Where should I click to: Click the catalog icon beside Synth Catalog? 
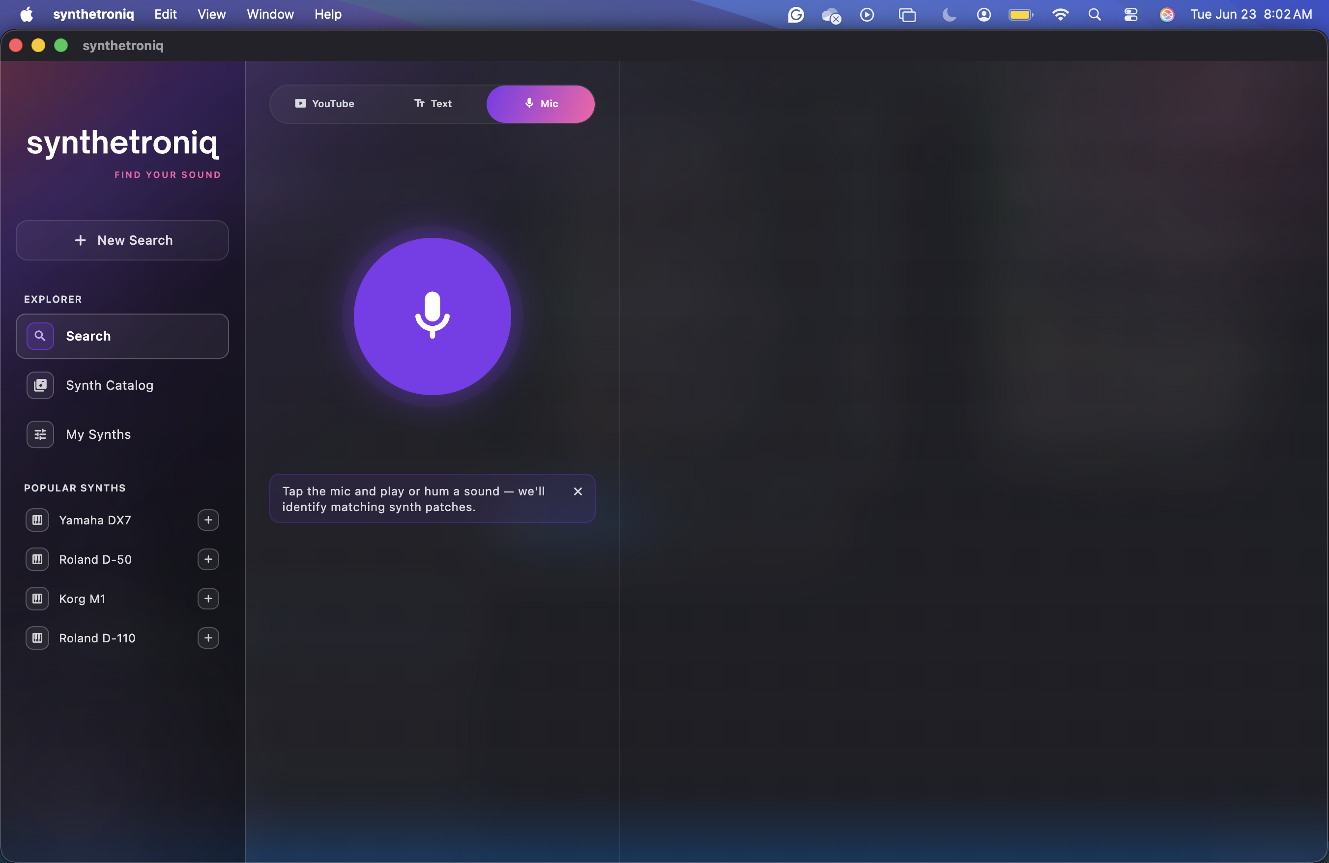click(40, 385)
